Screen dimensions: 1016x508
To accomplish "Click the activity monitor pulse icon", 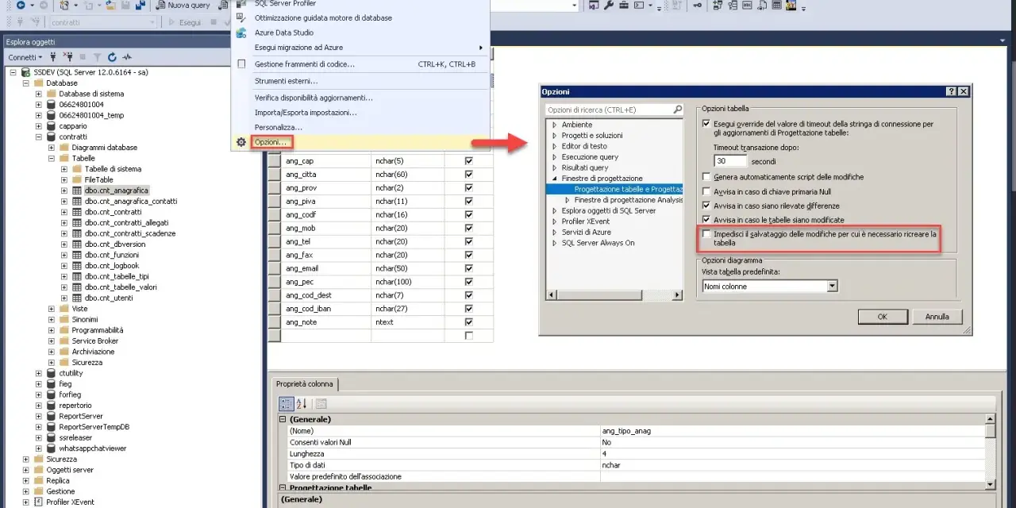I will click(x=126, y=57).
